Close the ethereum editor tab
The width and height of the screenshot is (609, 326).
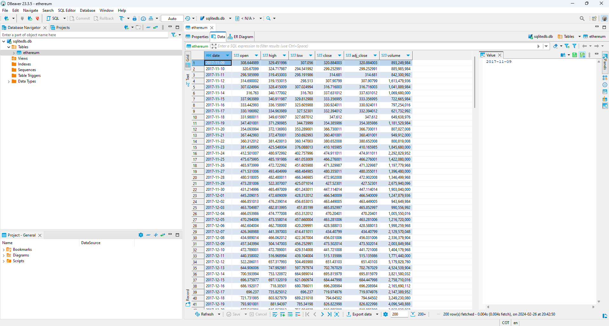[x=212, y=28]
